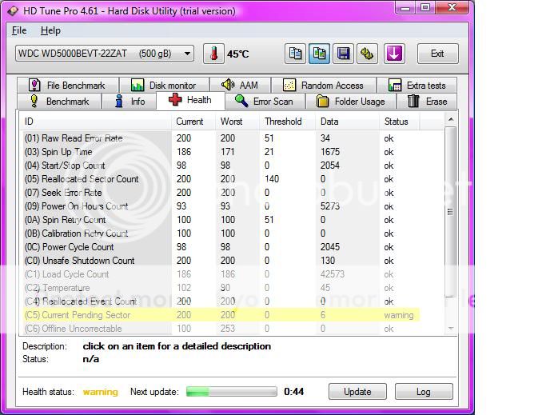
Task: Click the yellow Health status warning text
Action: pyautogui.click(x=100, y=392)
